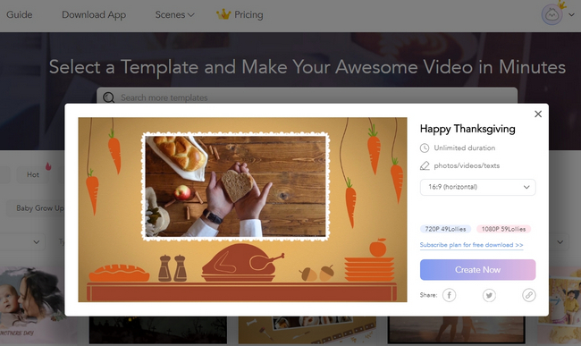The width and height of the screenshot is (581, 346).
Task: Copy template link with chain icon
Action: (529, 295)
